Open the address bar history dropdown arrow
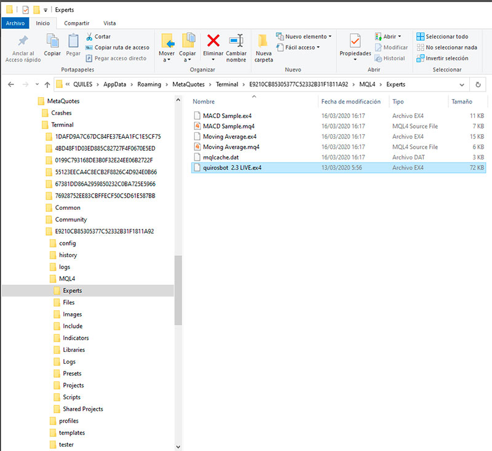Screen dimensions: 492x451 point(462,84)
